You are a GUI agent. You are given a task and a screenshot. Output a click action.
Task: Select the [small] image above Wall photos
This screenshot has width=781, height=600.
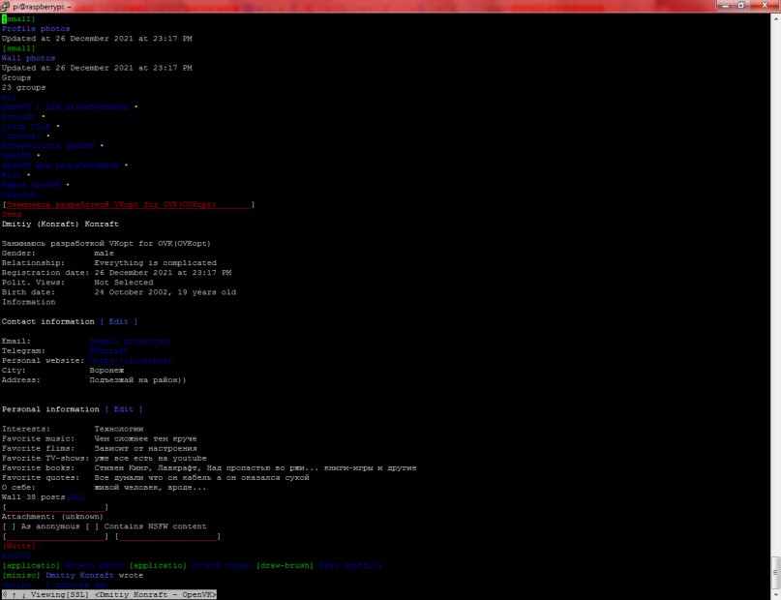click(18, 48)
